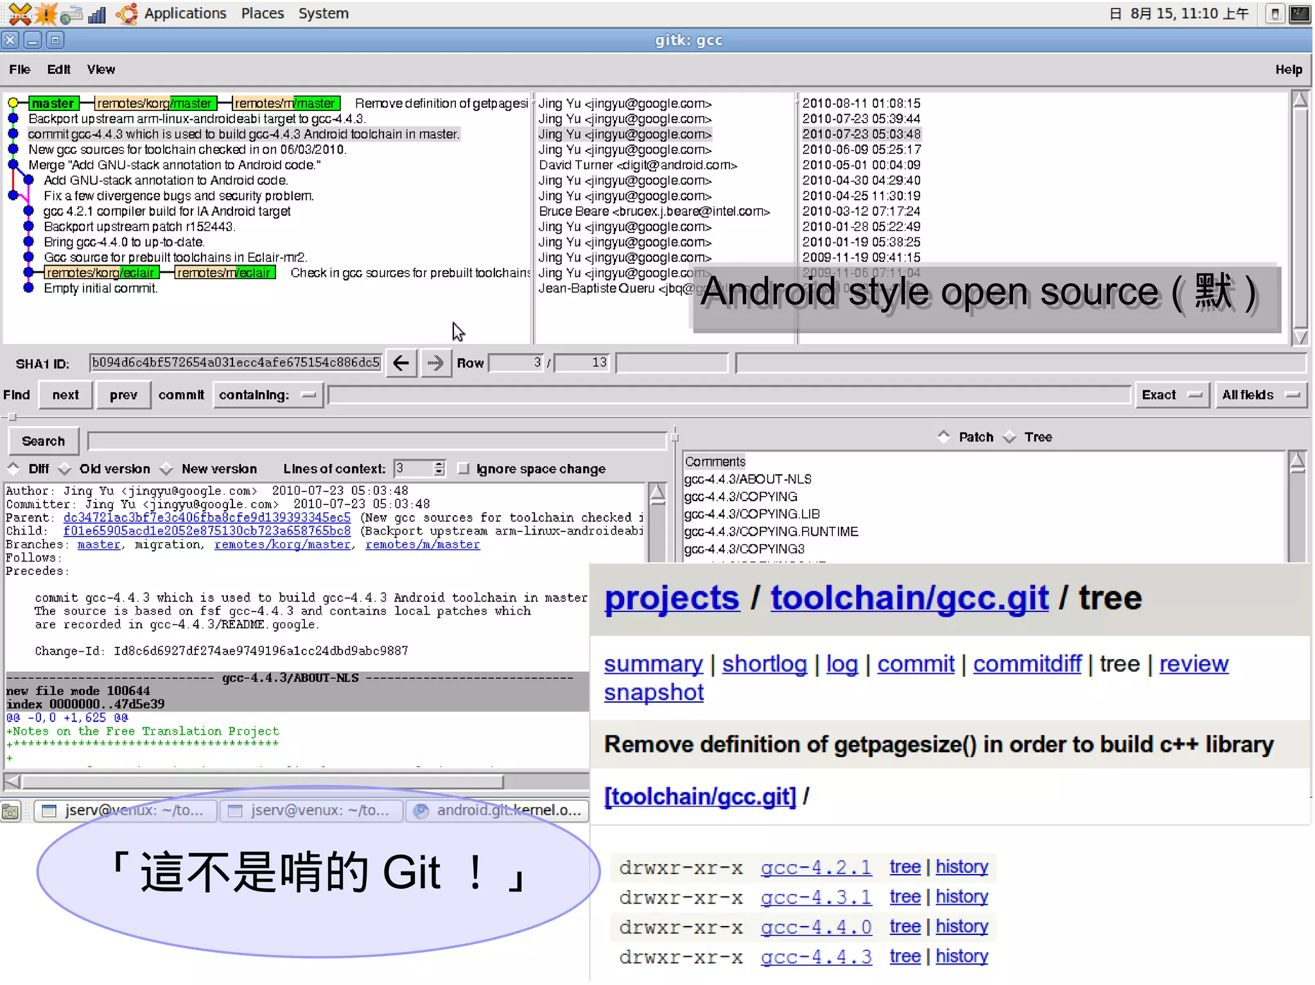
Task: Open the snapshot link in gitweb
Action: coord(654,692)
